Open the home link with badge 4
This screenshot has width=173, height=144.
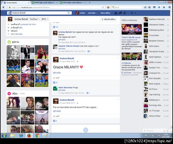(93, 13)
